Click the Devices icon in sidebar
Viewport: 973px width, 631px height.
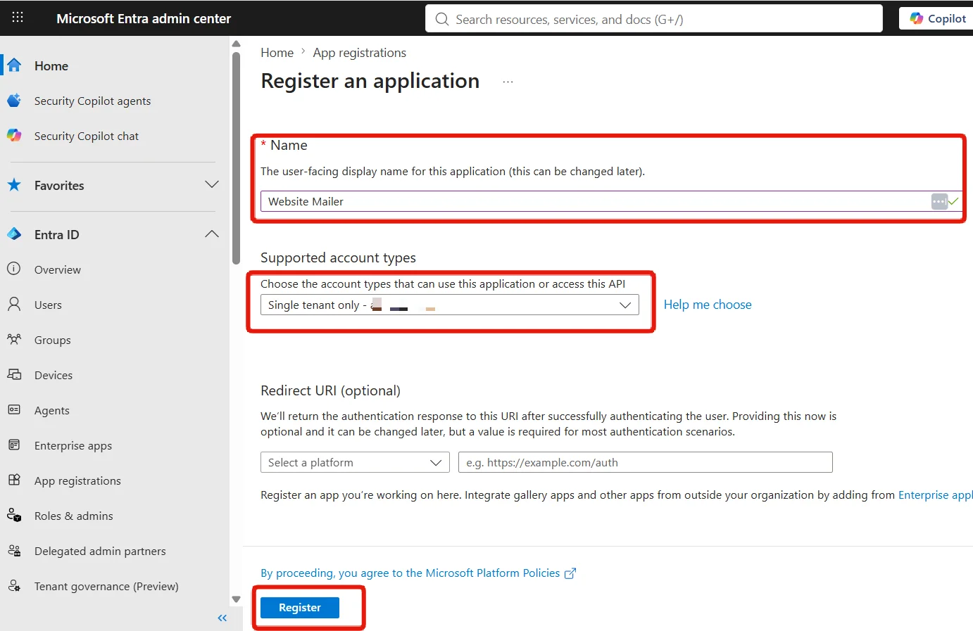point(14,374)
